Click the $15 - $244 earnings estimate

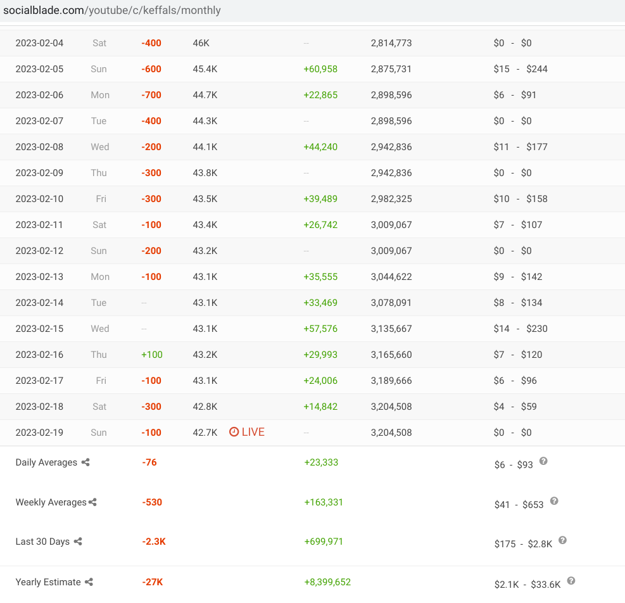click(520, 69)
